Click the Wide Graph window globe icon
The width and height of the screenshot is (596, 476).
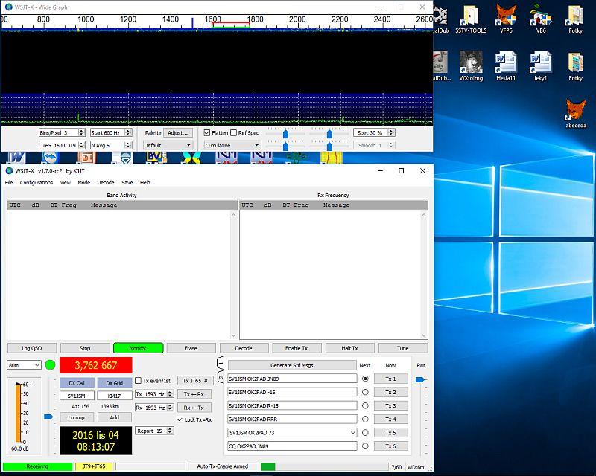[x=8, y=7]
